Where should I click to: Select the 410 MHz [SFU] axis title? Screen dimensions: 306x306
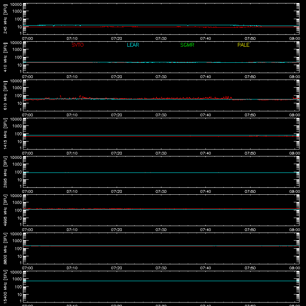coord(5,57)
